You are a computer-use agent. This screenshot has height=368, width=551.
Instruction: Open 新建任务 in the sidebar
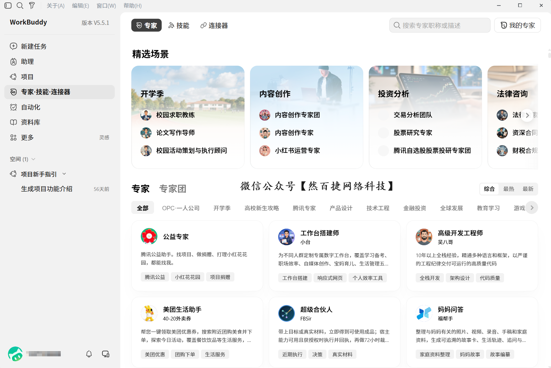(x=60, y=46)
